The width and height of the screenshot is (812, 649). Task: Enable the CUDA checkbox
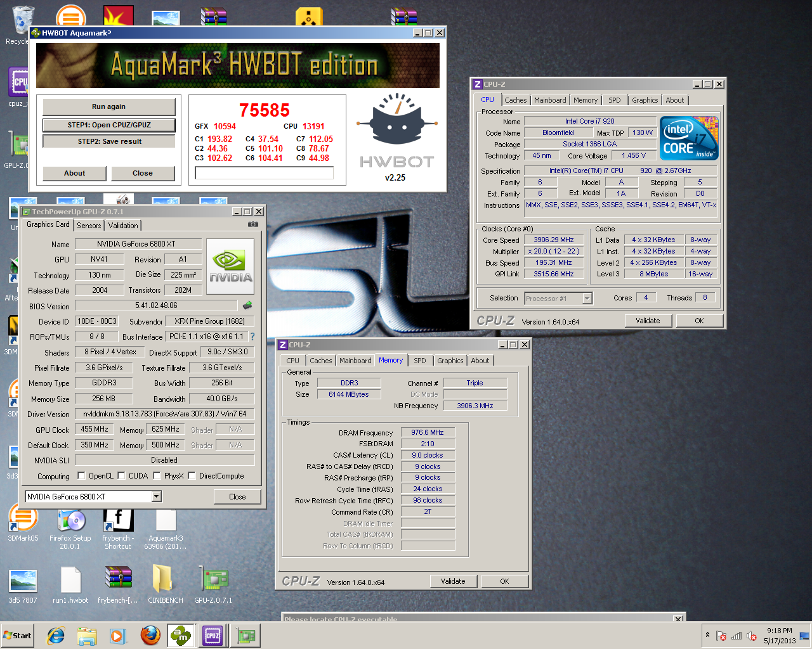121,476
